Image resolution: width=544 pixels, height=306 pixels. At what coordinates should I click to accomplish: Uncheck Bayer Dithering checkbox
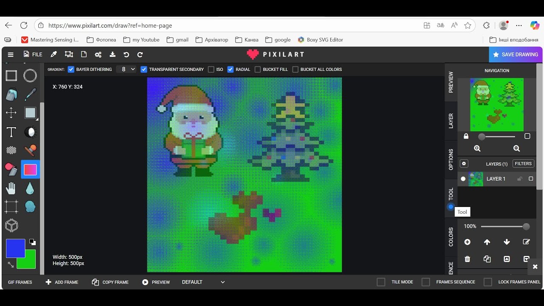coord(71,69)
